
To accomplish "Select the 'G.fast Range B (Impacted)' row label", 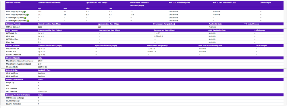I will point(16,21).
